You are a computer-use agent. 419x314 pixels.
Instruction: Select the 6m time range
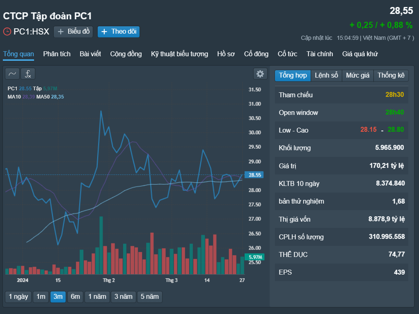coord(76,297)
